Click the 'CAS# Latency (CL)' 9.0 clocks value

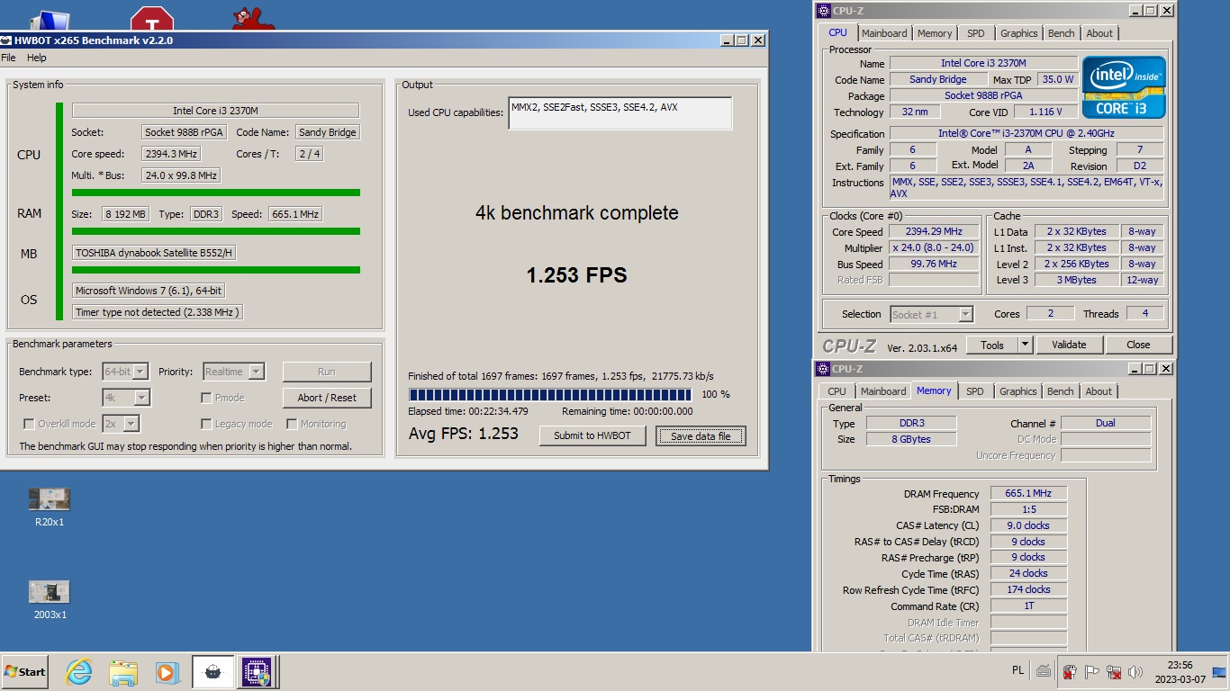click(x=1028, y=525)
